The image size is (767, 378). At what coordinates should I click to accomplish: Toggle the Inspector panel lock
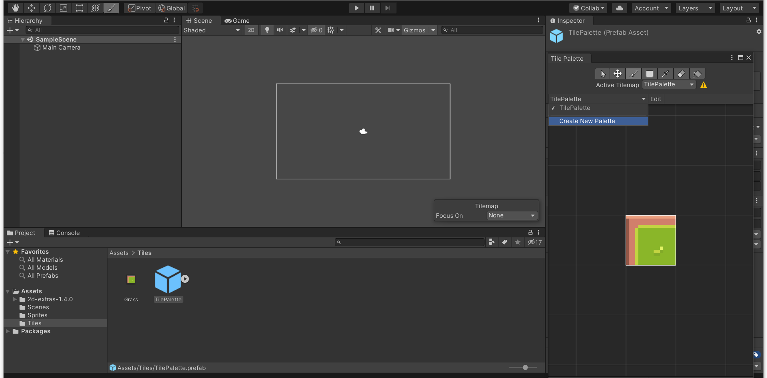tap(749, 20)
